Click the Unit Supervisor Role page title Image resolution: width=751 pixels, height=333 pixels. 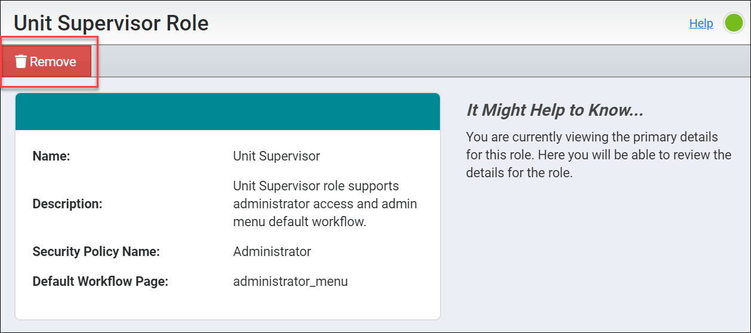click(111, 23)
